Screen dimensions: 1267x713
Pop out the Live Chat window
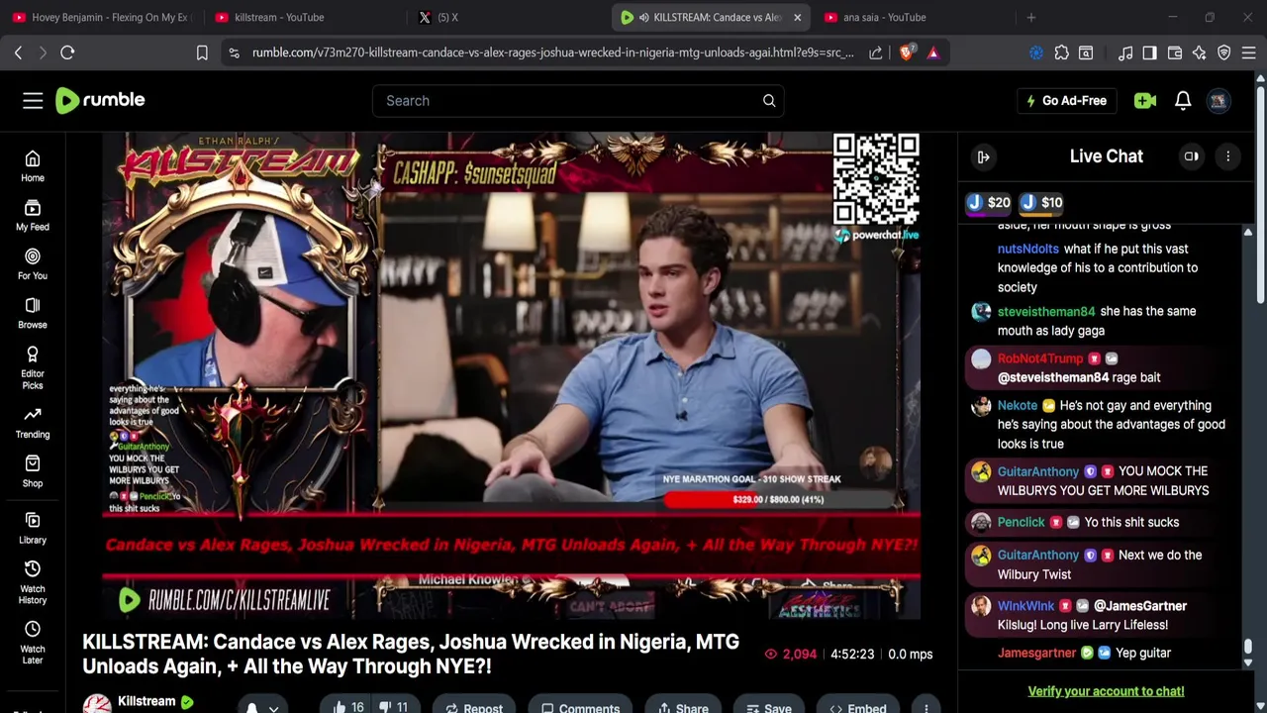pos(1192,156)
